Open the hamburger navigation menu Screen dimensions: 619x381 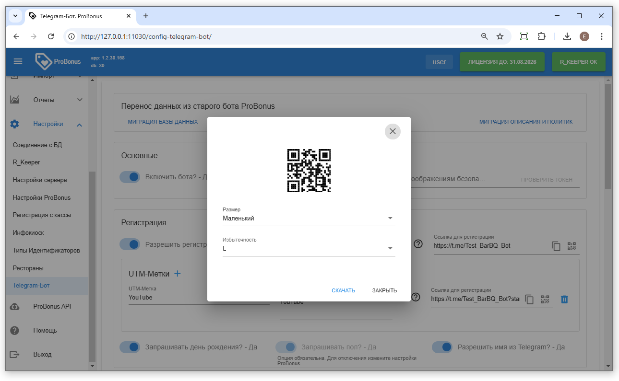pyautogui.click(x=18, y=61)
